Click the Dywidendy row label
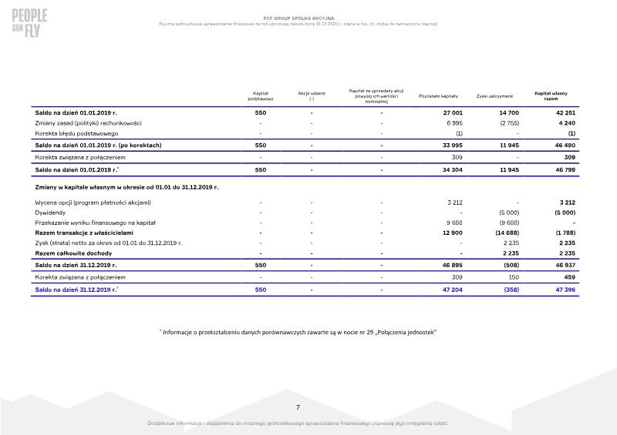617x435 pixels. point(50,212)
